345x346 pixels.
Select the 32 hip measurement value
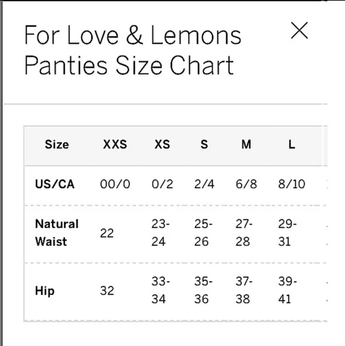[107, 291]
